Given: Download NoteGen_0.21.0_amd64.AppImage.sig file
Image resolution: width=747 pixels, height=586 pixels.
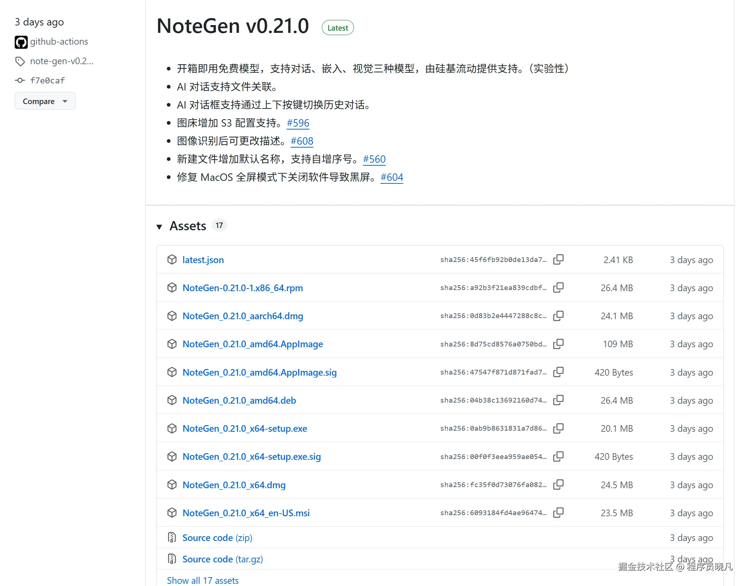Looking at the screenshot, I should click(x=259, y=372).
